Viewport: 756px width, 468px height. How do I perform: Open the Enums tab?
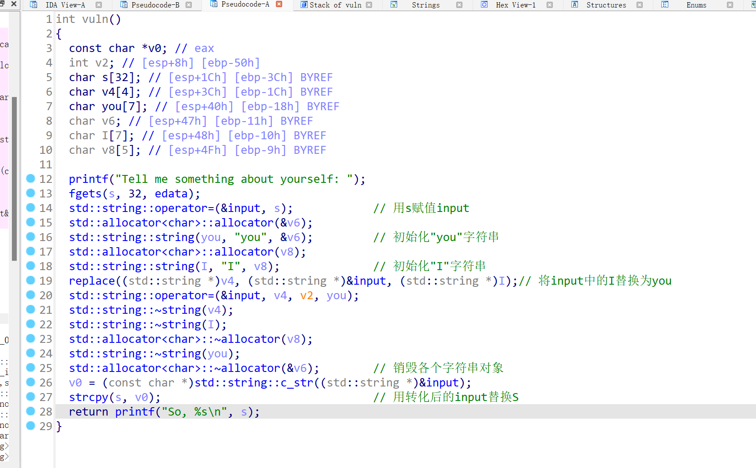[x=696, y=5]
